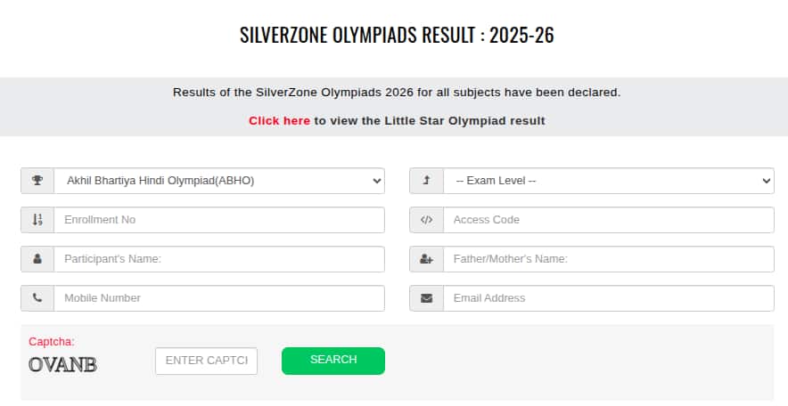Click the Enter Captcha input box
788x406 pixels.
(206, 361)
